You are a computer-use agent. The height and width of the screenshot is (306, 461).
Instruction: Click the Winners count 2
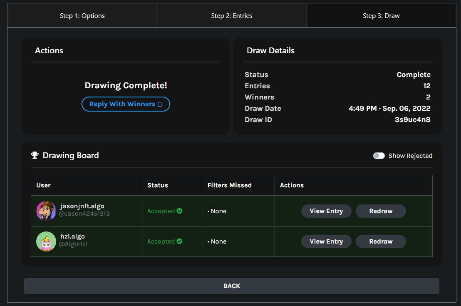click(429, 97)
